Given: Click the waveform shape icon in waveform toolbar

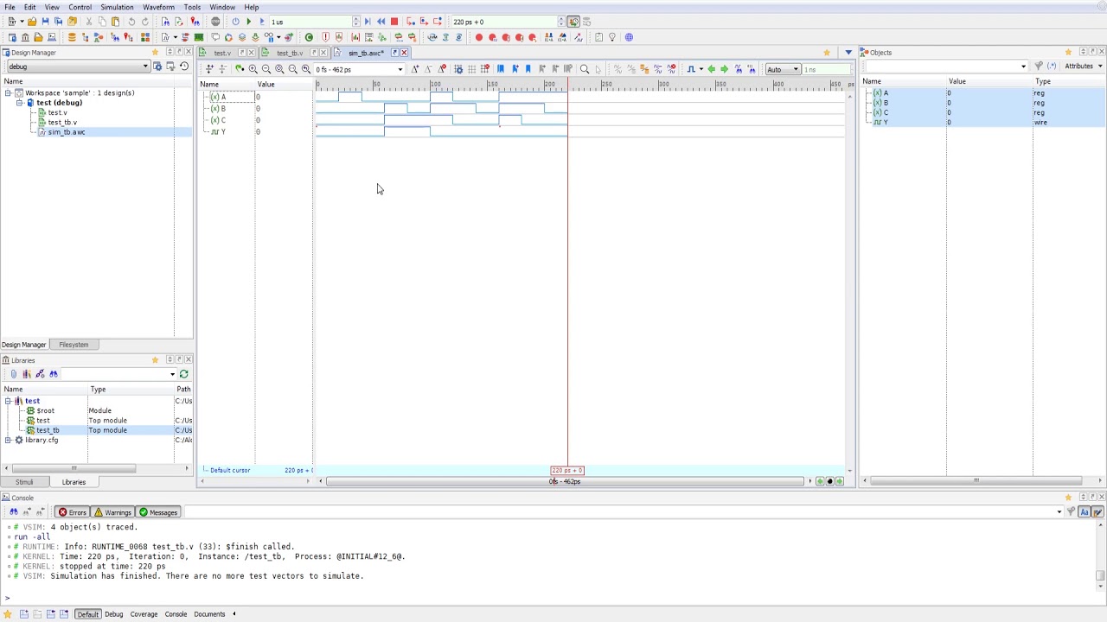Looking at the screenshot, I should 691,69.
